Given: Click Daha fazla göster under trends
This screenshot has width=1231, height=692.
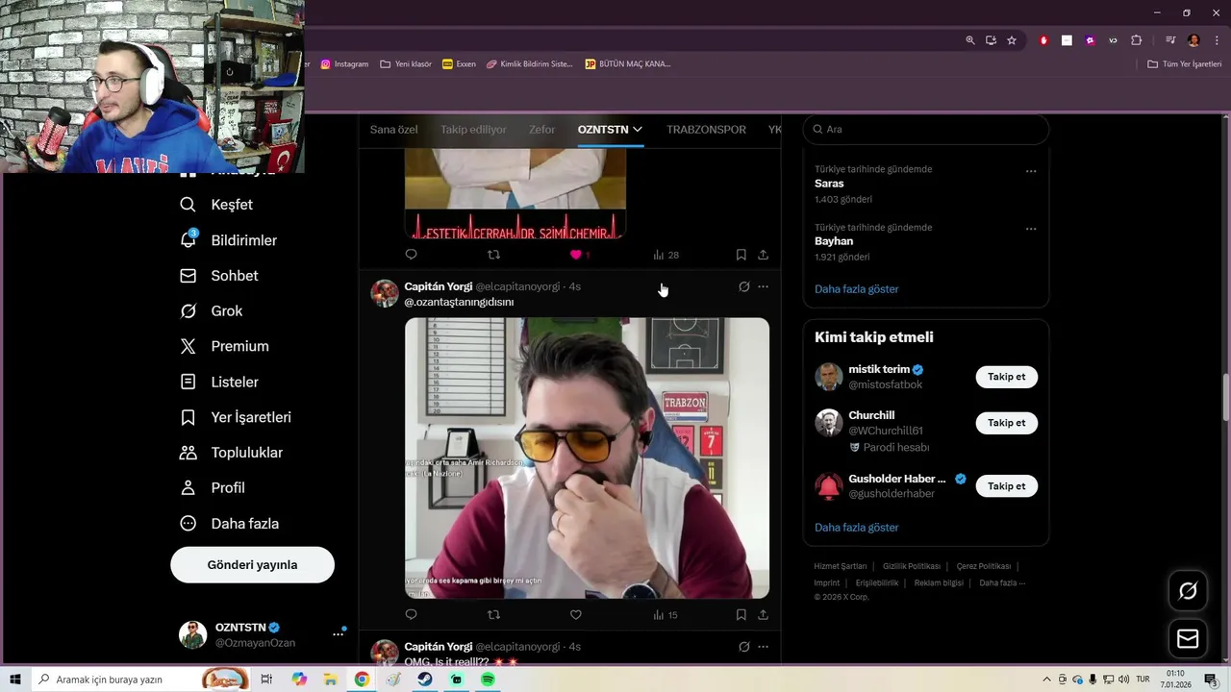Looking at the screenshot, I should point(856,289).
